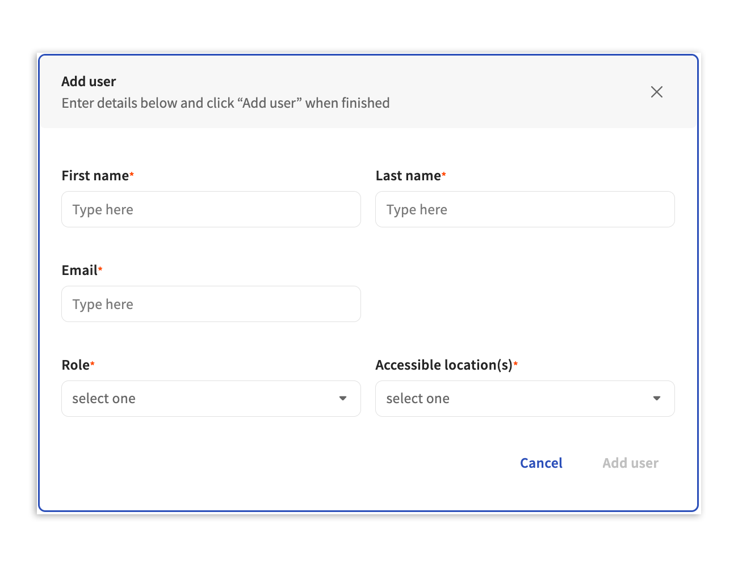Click the Accessible location(s) dropdown chevron arrow
The height and width of the screenshot is (567, 738).
[x=657, y=399]
